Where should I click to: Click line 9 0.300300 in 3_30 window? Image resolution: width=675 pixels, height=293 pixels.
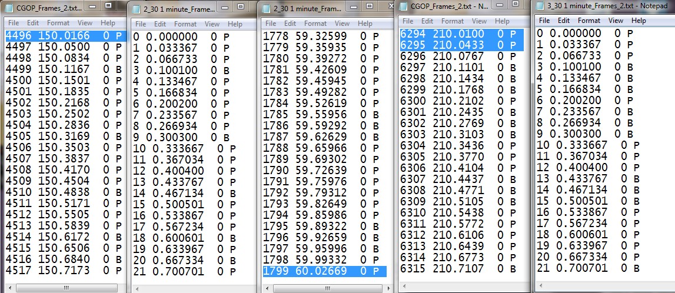click(x=585, y=134)
